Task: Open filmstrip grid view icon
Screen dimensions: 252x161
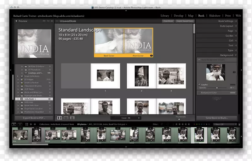Action: pyautogui.click(x=26, y=125)
